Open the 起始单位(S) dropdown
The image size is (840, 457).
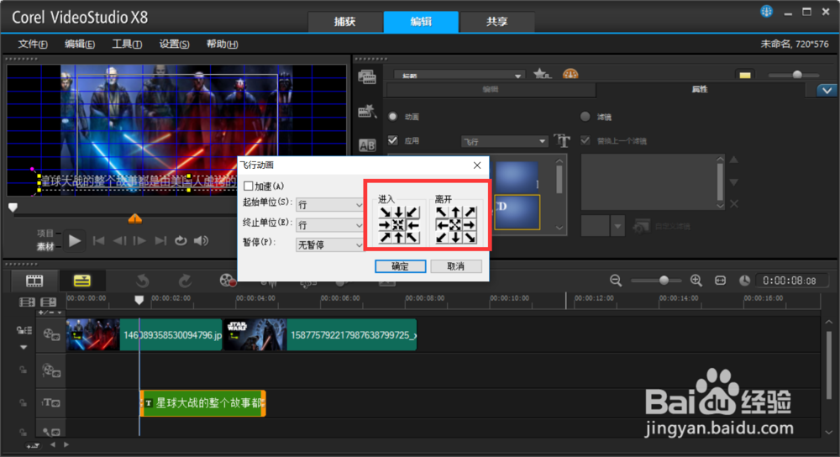(x=330, y=205)
